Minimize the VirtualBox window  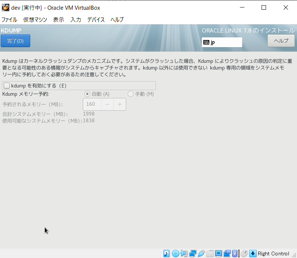click(x=242, y=7)
